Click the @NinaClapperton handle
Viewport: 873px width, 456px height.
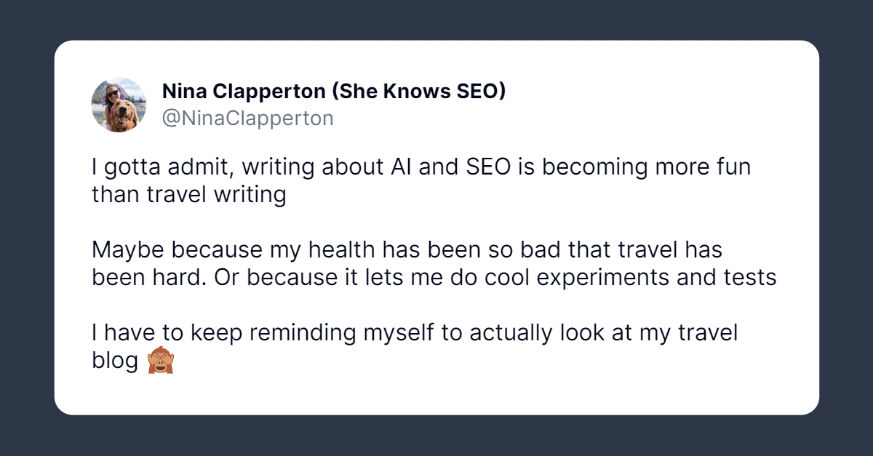point(247,118)
